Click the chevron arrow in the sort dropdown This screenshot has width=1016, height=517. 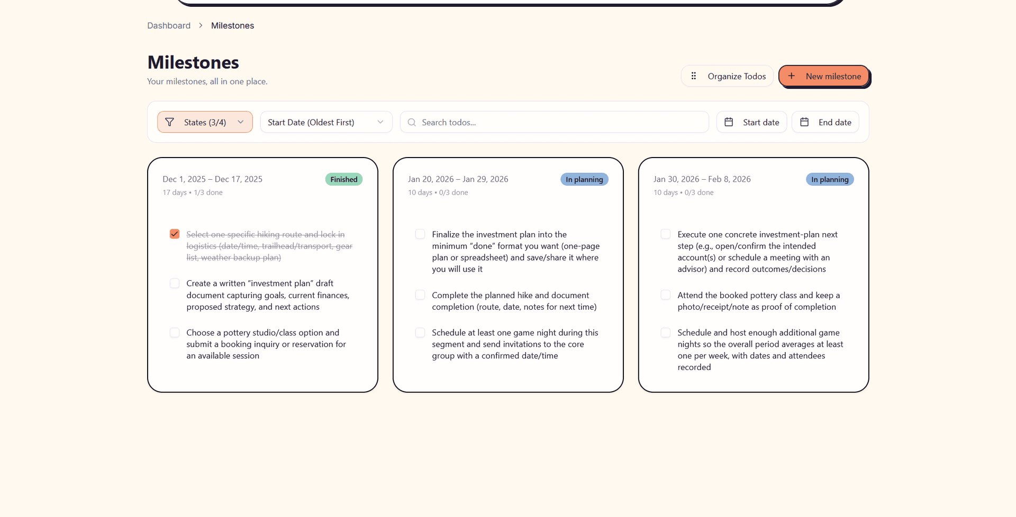point(380,122)
